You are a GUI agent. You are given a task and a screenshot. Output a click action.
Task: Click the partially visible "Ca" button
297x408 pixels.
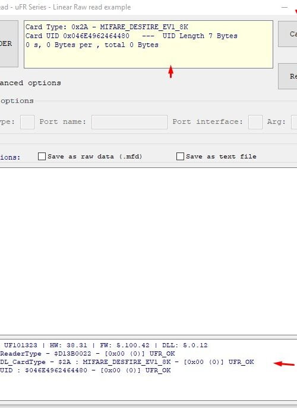coord(287,34)
